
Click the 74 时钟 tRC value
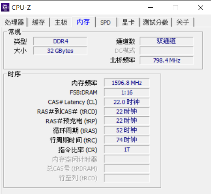point(127,140)
